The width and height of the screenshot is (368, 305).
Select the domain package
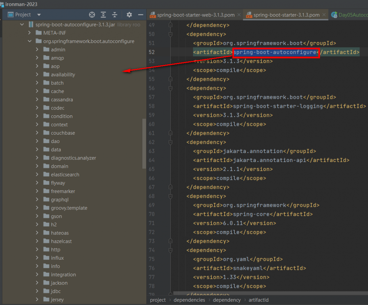click(60, 166)
